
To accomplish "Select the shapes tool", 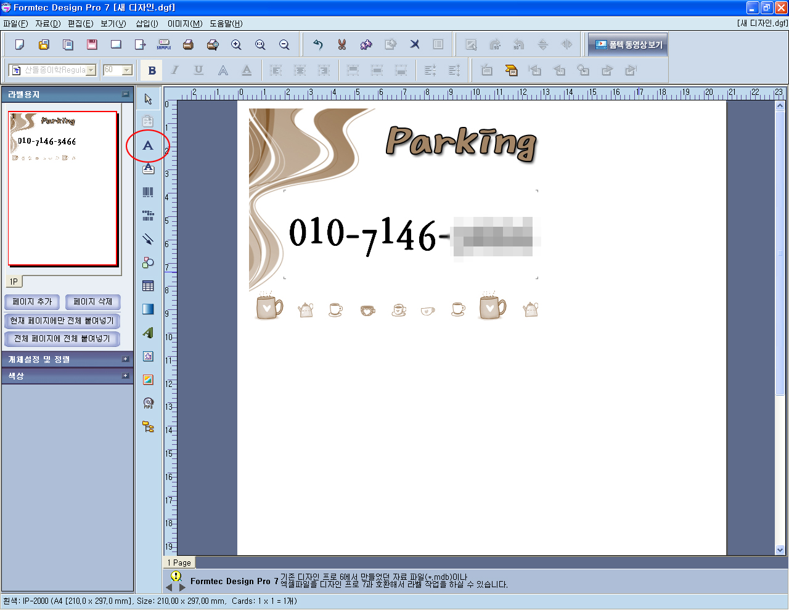I will click(148, 262).
